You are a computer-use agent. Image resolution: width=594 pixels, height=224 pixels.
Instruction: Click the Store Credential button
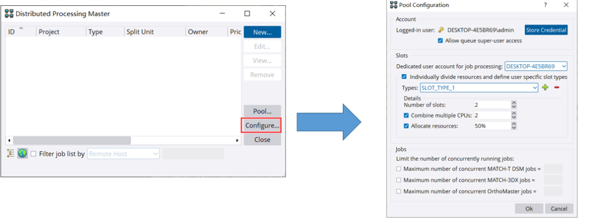click(x=546, y=30)
